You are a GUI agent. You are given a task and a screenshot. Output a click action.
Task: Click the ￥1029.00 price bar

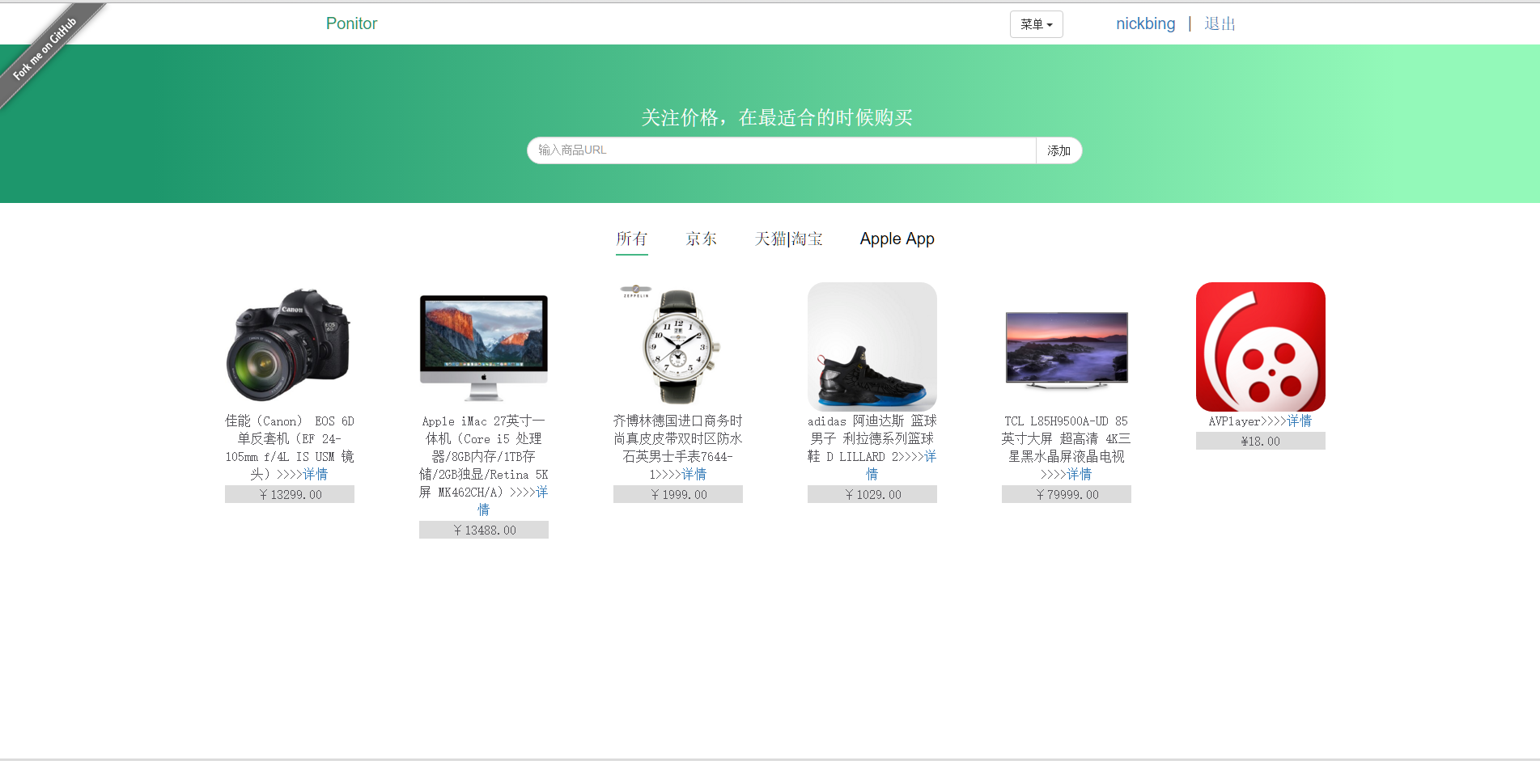point(872,494)
